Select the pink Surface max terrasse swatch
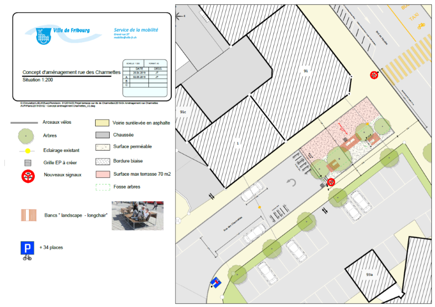 click(x=102, y=174)
